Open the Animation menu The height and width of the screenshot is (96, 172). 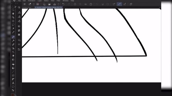pos(32,1)
